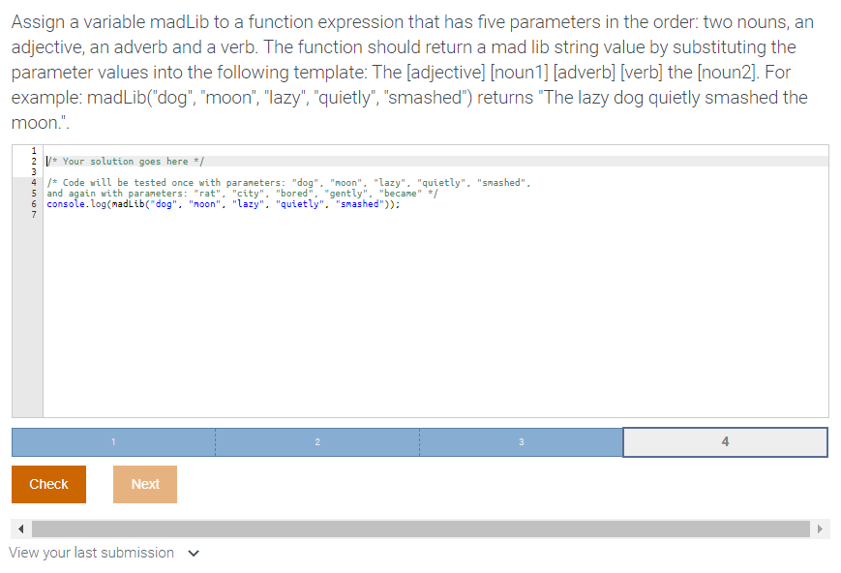841x573 pixels.
Task: Select the highlighted step 4
Action: pyautogui.click(x=725, y=441)
